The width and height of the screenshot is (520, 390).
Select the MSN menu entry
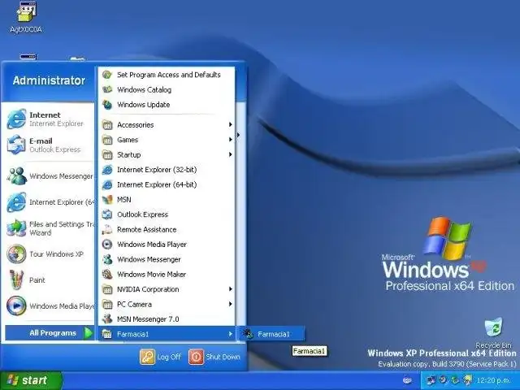[167, 200]
